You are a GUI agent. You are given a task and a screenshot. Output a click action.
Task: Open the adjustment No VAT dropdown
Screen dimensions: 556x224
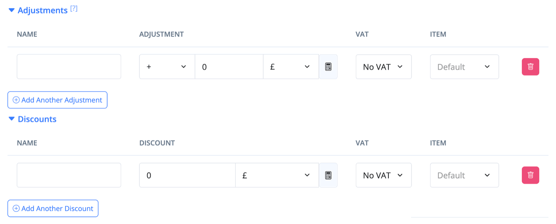[384, 66]
